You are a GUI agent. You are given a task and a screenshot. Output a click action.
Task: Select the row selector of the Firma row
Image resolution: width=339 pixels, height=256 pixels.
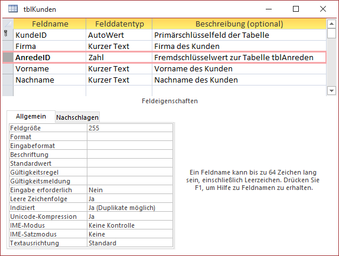[8, 46]
